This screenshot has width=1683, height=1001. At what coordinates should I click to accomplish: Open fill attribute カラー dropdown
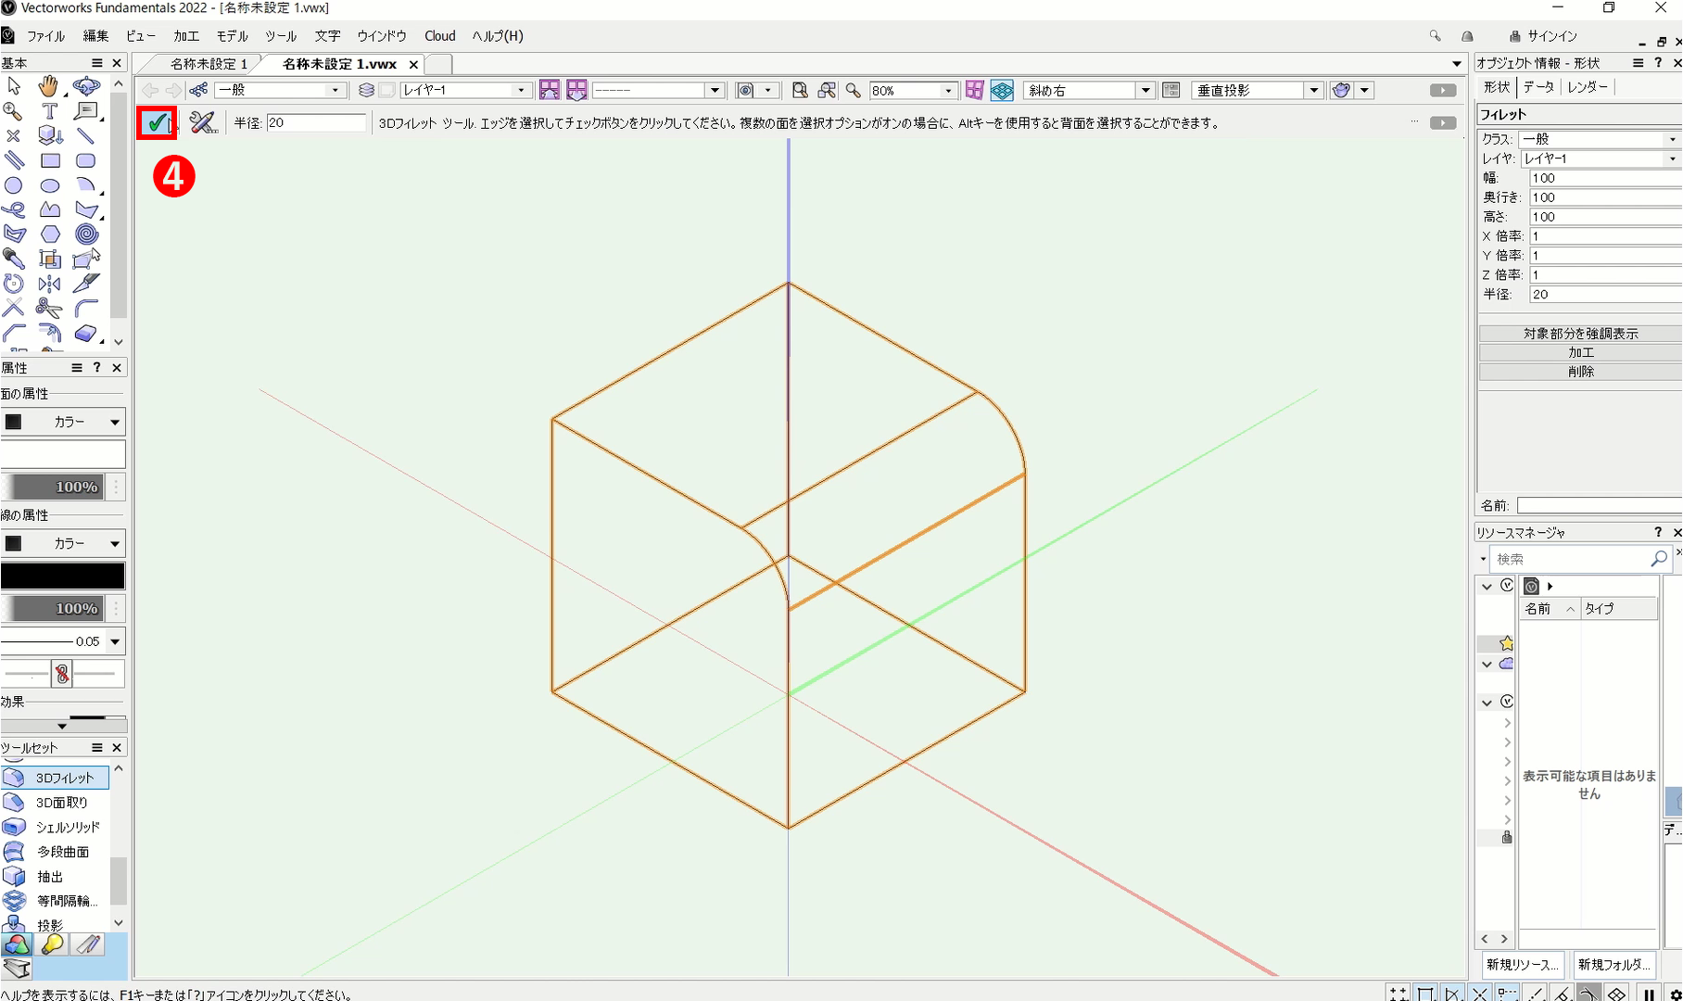pos(63,422)
